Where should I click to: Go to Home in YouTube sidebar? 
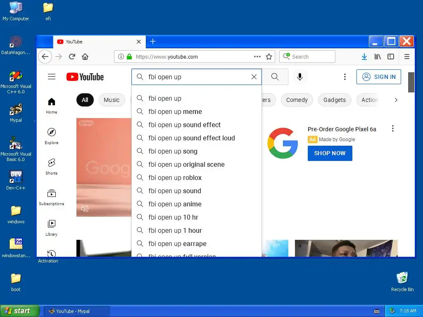point(52,106)
